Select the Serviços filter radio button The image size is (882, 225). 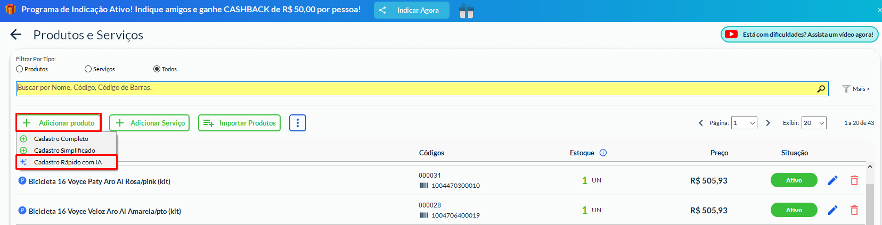point(88,69)
